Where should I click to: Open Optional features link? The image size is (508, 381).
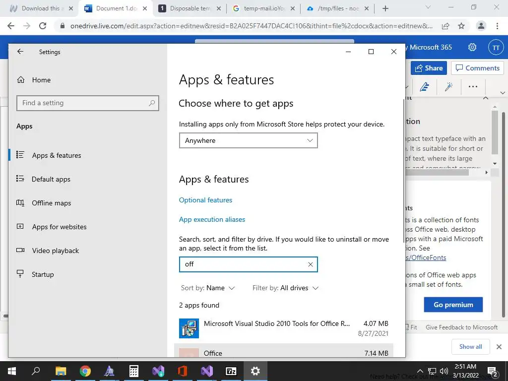tap(205, 200)
